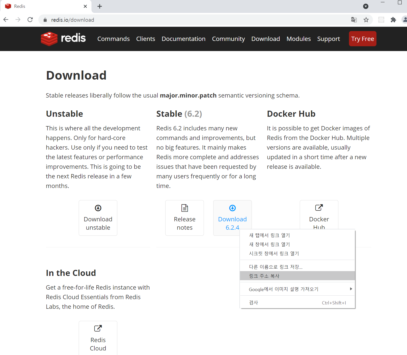Open the Community nav item
This screenshot has height=355, width=407.
[228, 39]
